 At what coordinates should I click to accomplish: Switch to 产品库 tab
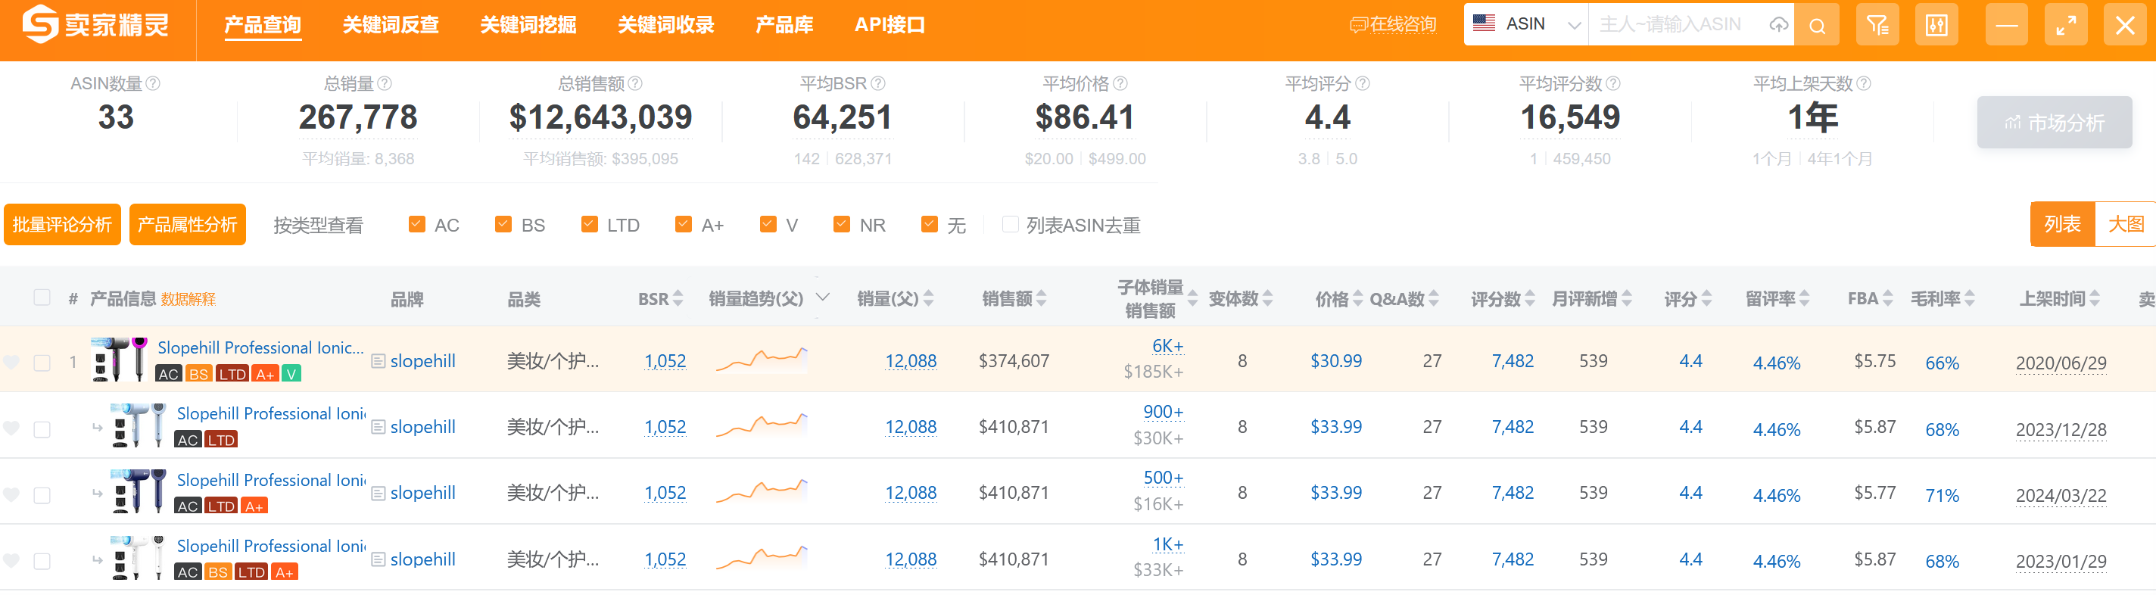click(x=784, y=25)
